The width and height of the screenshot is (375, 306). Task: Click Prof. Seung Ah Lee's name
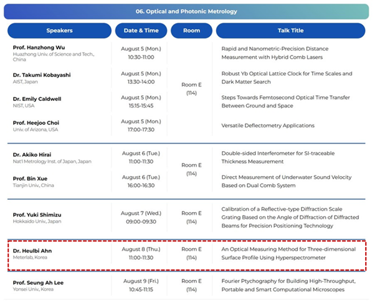click(38, 283)
